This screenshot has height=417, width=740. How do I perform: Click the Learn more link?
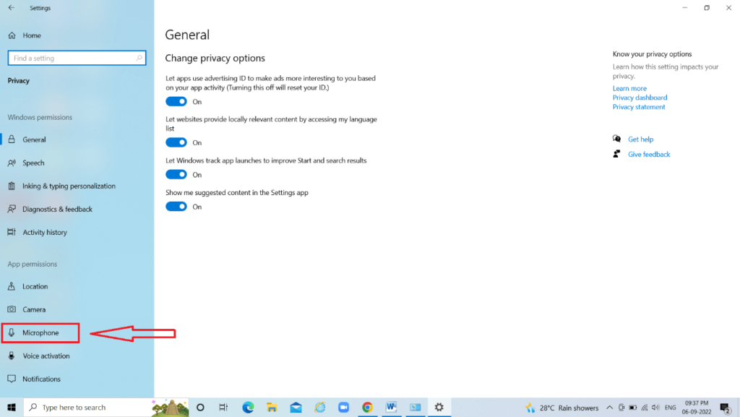coord(629,88)
